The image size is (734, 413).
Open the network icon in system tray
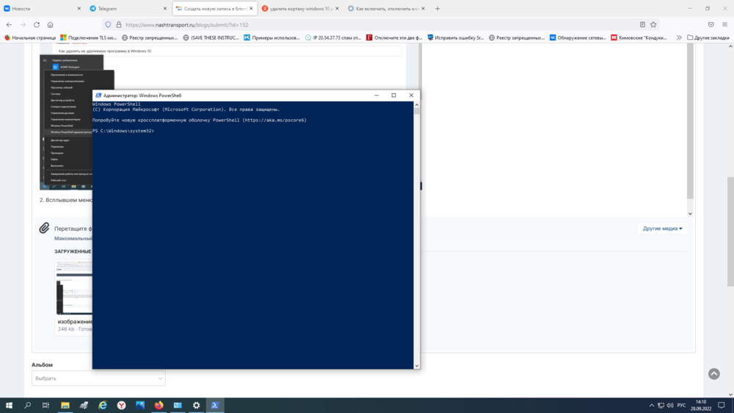(661, 406)
